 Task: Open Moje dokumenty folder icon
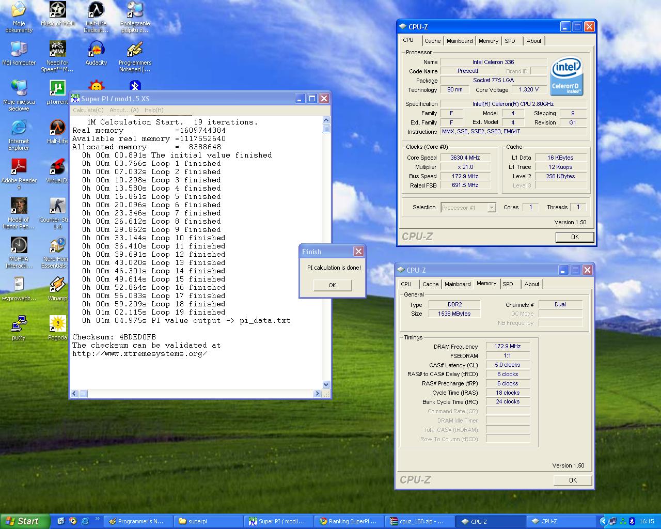pyautogui.click(x=19, y=10)
